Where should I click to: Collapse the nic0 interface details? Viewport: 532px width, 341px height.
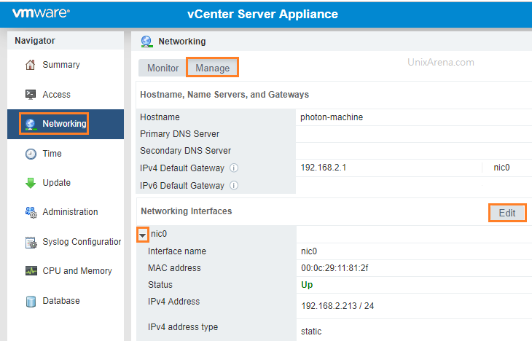(x=143, y=235)
